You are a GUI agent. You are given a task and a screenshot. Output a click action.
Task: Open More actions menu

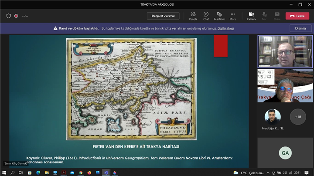[233, 16]
